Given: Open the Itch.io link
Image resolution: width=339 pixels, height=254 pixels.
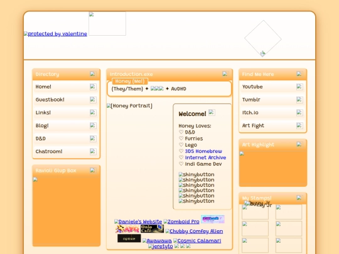Looking at the screenshot, I should point(272,112).
